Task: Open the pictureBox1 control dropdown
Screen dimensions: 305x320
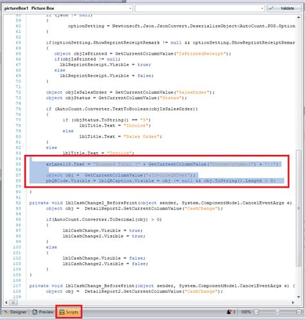Action: click(68, 8)
